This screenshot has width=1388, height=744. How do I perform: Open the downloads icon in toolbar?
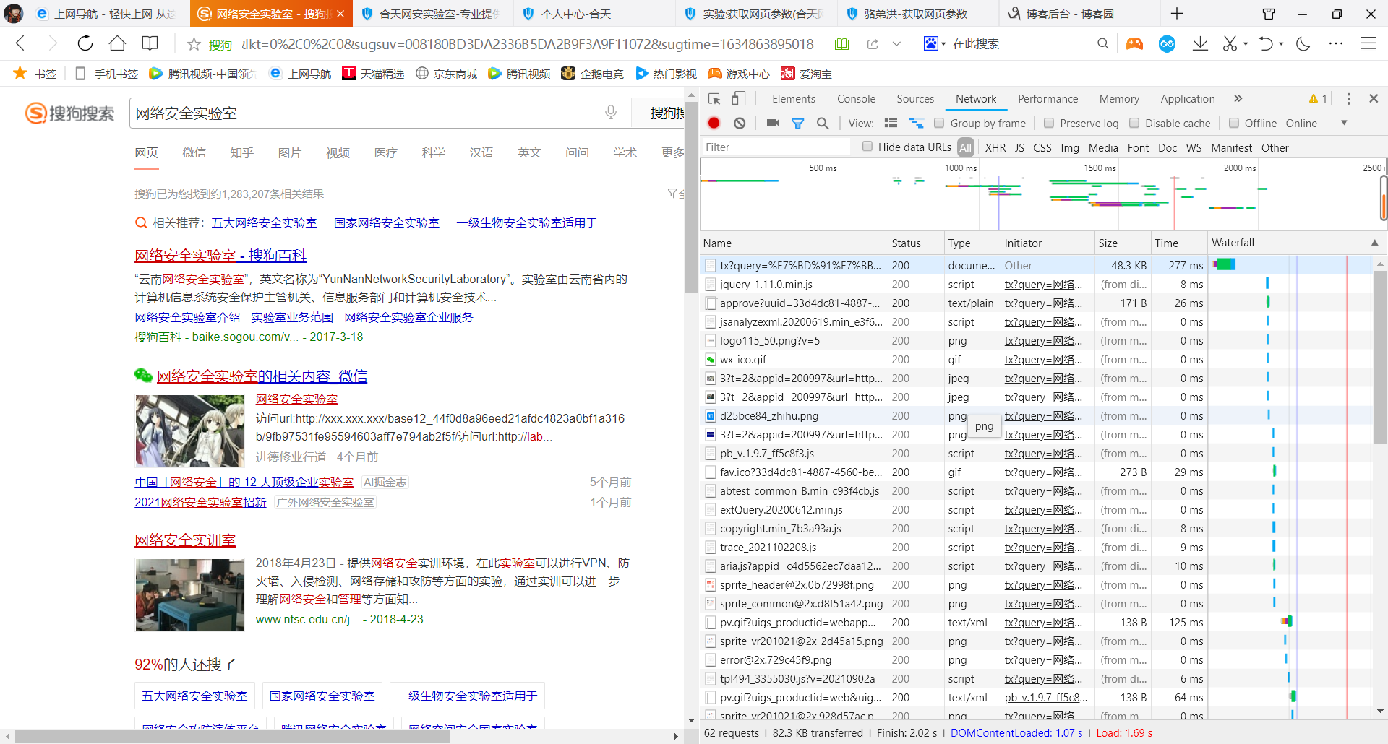(x=1200, y=44)
